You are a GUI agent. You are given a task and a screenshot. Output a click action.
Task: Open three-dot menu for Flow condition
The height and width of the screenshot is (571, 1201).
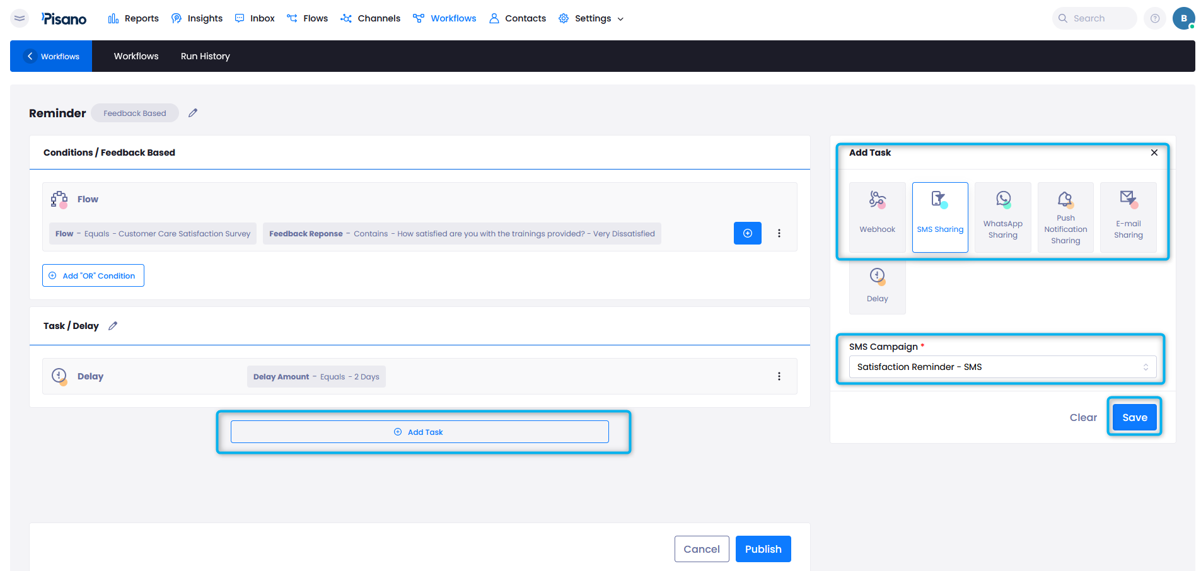pos(779,233)
